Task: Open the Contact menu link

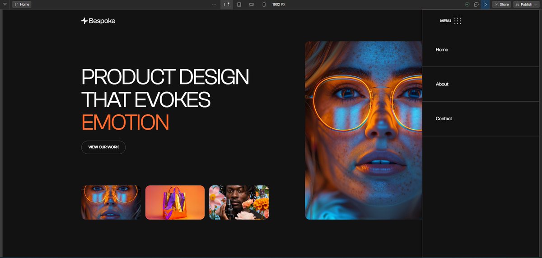Action: click(444, 118)
